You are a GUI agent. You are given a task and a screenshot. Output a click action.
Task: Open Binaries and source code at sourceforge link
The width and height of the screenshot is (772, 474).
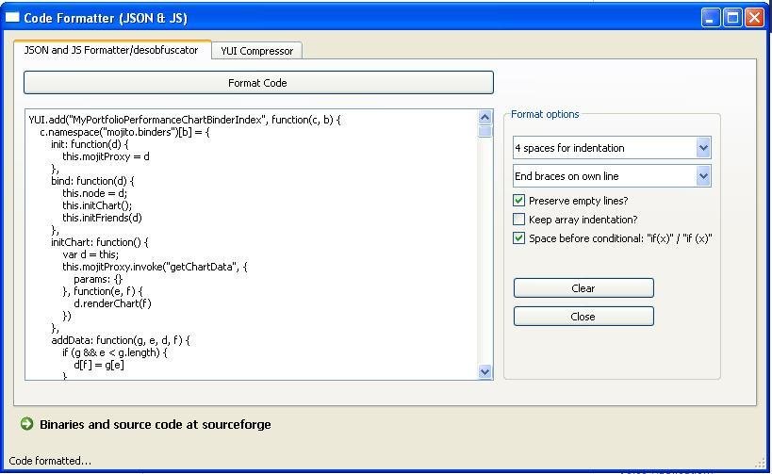pyautogui.click(x=156, y=424)
